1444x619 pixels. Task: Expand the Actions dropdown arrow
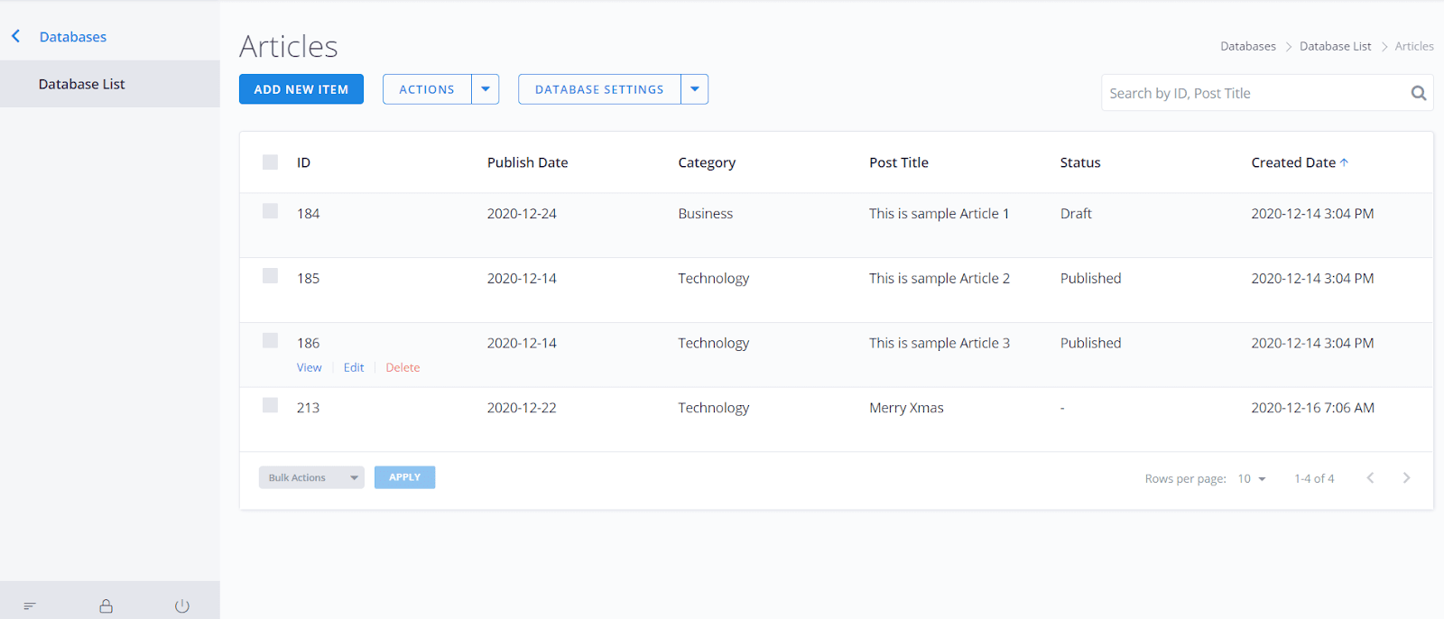(486, 89)
